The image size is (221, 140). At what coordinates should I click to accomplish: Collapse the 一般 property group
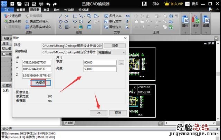pos(3,54)
